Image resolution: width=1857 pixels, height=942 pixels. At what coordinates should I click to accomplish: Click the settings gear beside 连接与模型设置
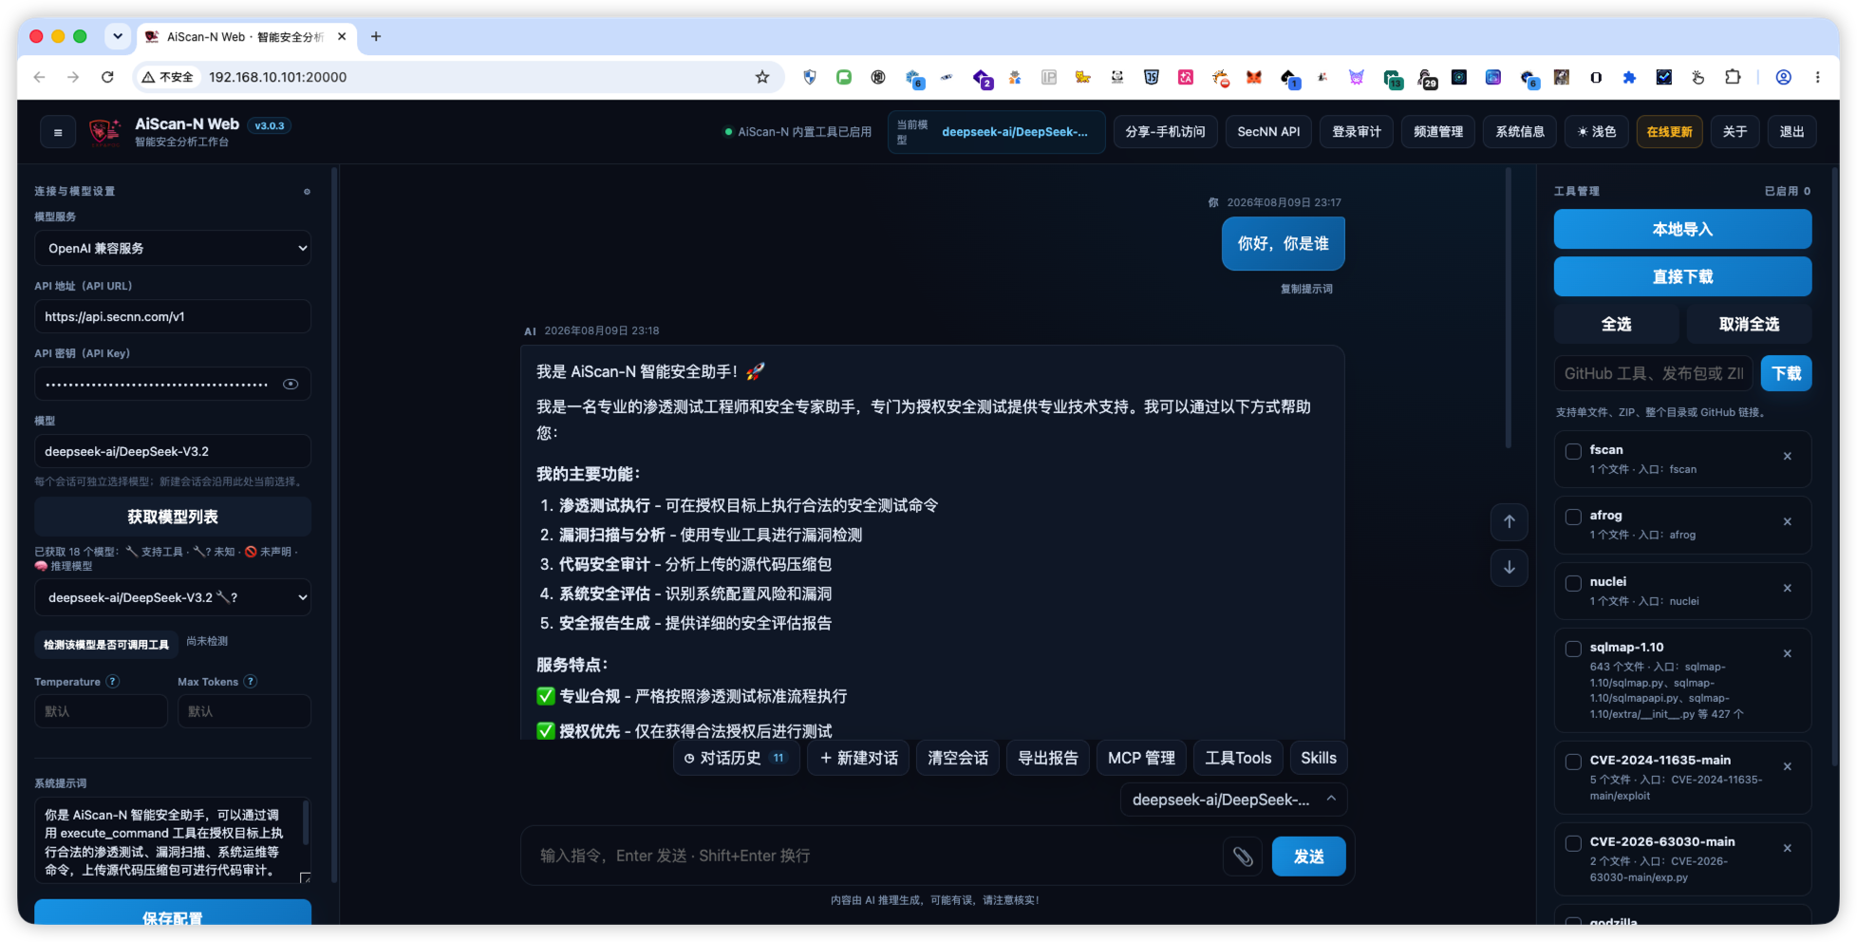point(307,192)
